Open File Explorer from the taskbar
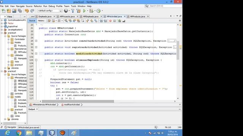Image resolution: width=243 pixels, height=136 pixels. click(x=29, y=133)
